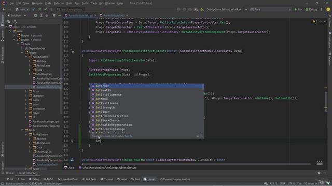Close the AuraAttributeSet.cpp tab
Screen dimensions: 332x186
pyautogui.click(x=95, y=16)
